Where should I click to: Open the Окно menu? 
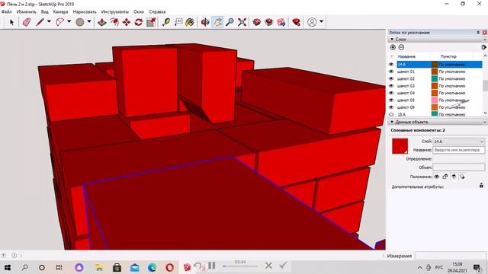coord(139,12)
